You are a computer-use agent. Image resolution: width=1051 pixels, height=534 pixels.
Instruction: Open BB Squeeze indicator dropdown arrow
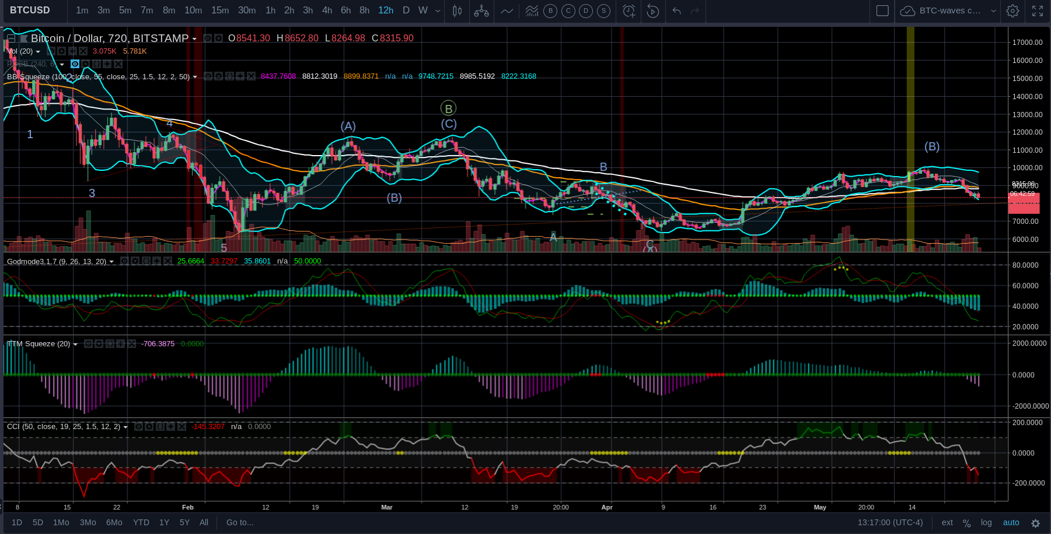[195, 77]
